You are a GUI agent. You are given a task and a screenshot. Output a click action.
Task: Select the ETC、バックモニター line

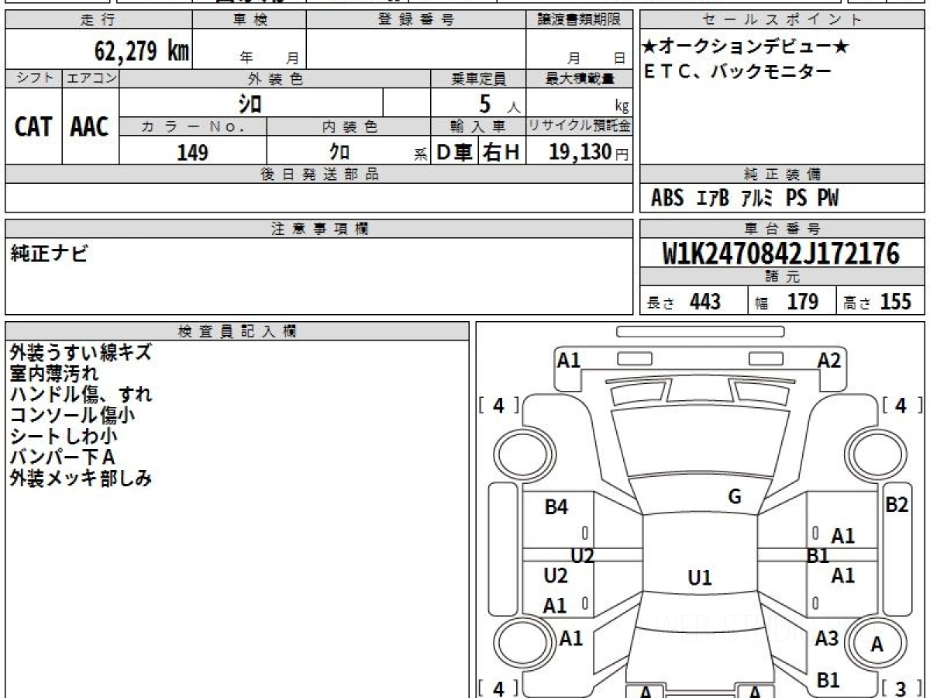(x=737, y=72)
